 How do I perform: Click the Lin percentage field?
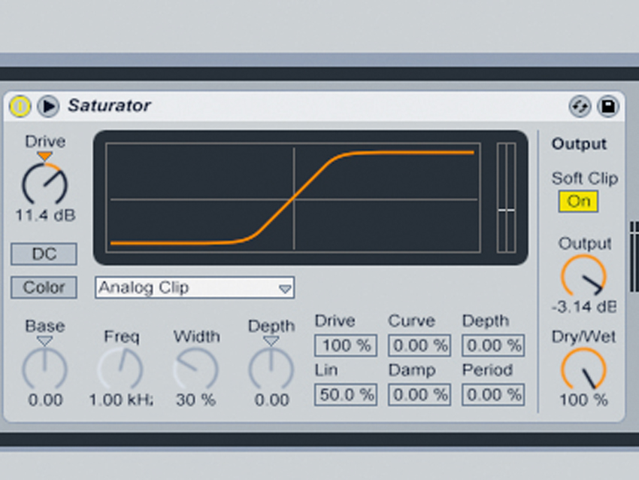tap(344, 394)
